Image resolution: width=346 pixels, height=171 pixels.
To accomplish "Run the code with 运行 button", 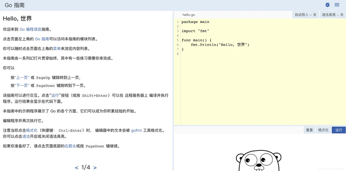I will (339, 130).
